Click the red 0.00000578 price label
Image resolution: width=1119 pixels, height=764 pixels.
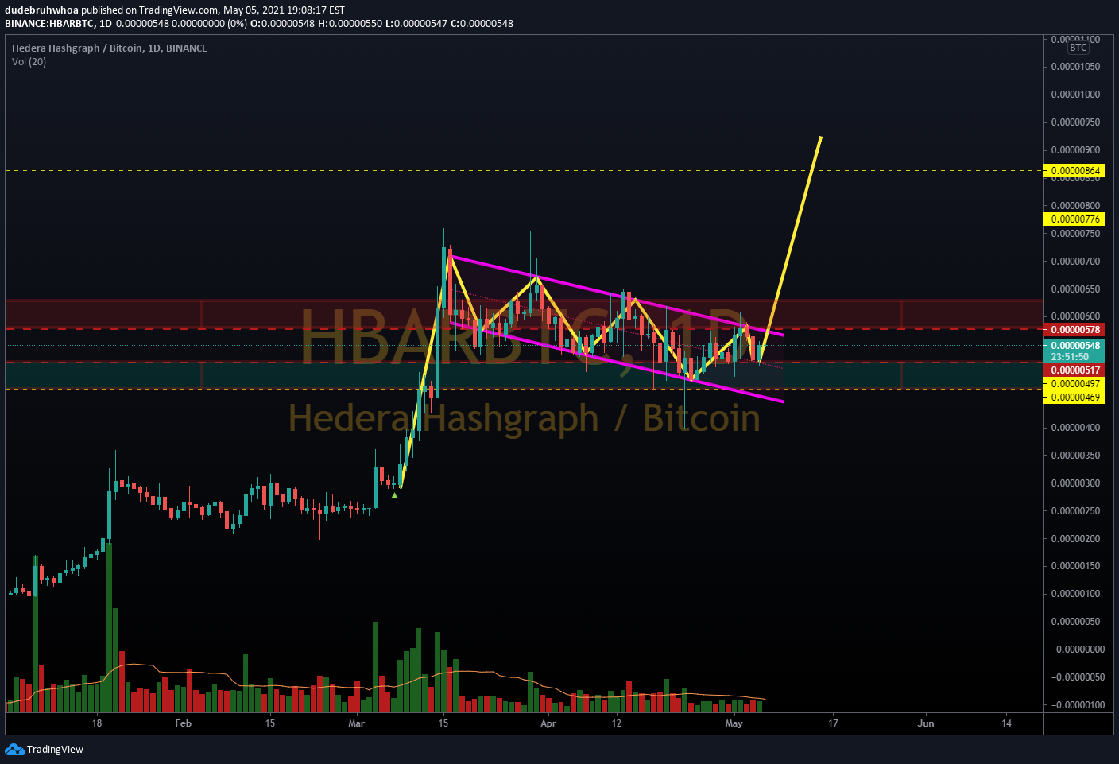coord(1075,330)
